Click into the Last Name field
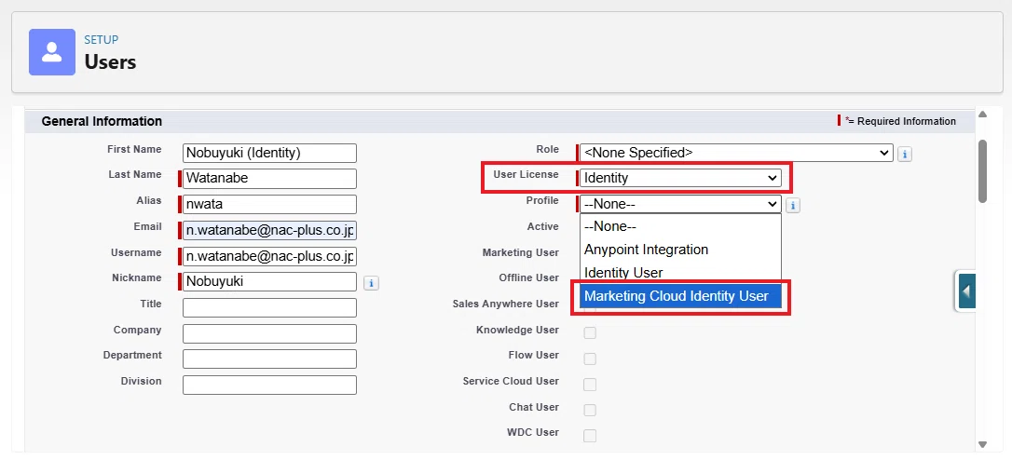1012x460 pixels. click(270, 178)
